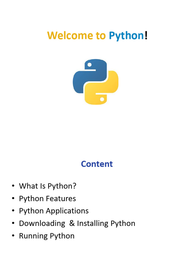This screenshot has height=259, width=194.
Task: Select the 'Python Features' bullet item
Action: (47, 199)
